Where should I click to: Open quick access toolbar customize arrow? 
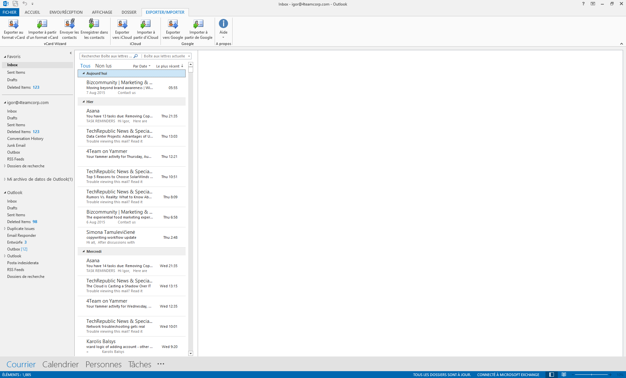[x=33, y=4]
